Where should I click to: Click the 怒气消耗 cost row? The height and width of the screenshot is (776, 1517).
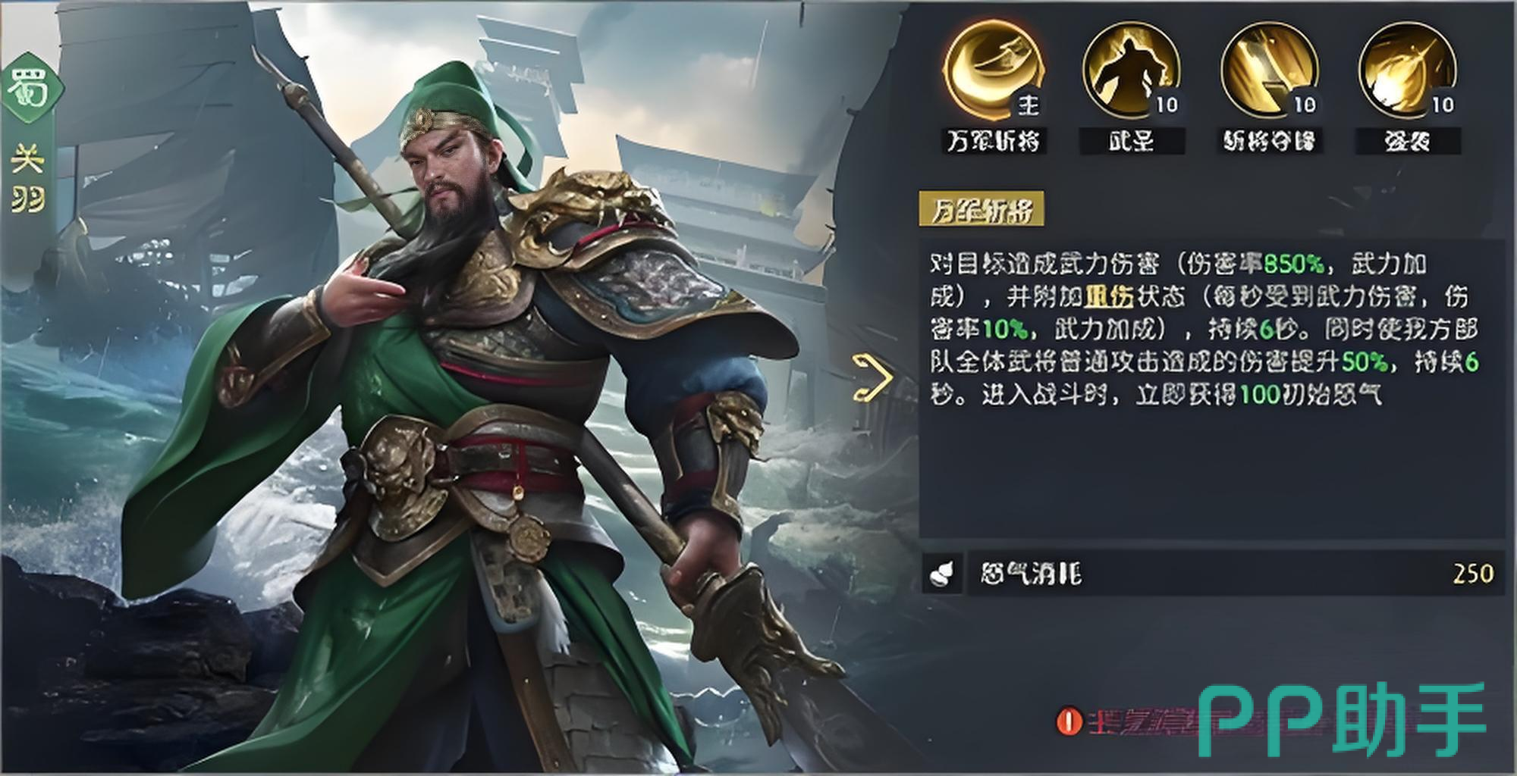coord(1212,573)
